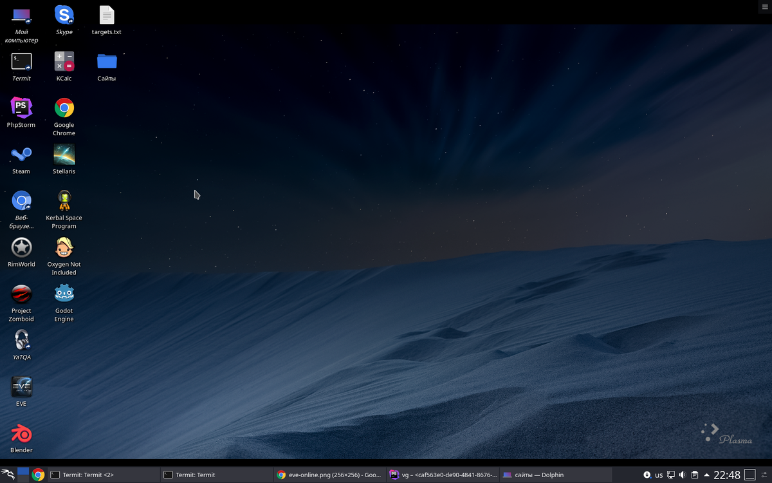772x483 pixels.
Task: Launch Steam from the desktop
Action: [x=21, y=159]
